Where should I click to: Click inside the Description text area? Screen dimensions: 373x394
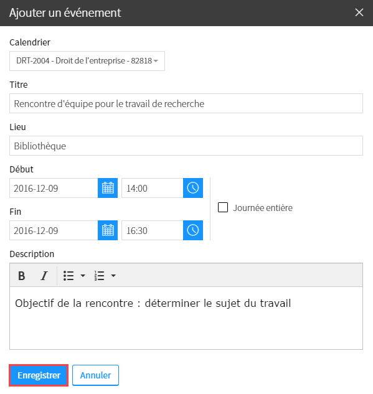(x=186, y=318)
